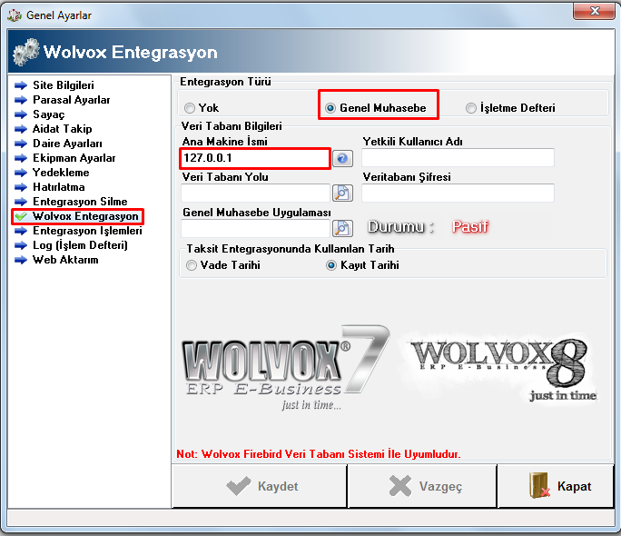The image size is (621, 536).
Task: Open Entegrasyon İşlemleri page
Action: pyautogui.click(x=87, y=231)
